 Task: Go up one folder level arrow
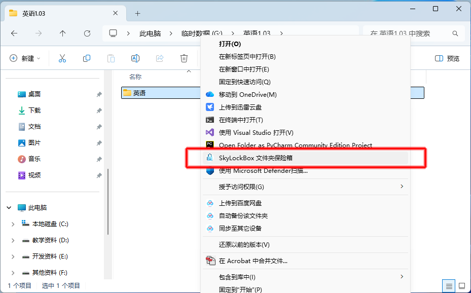[62, 33]
